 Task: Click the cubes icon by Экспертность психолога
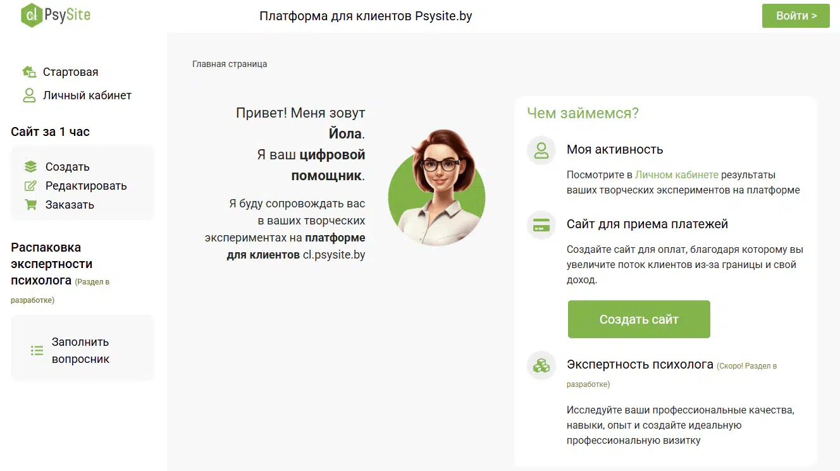541,365
